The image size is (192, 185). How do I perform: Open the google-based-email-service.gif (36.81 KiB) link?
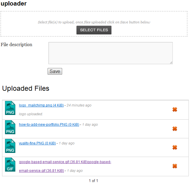click(65, 166)
